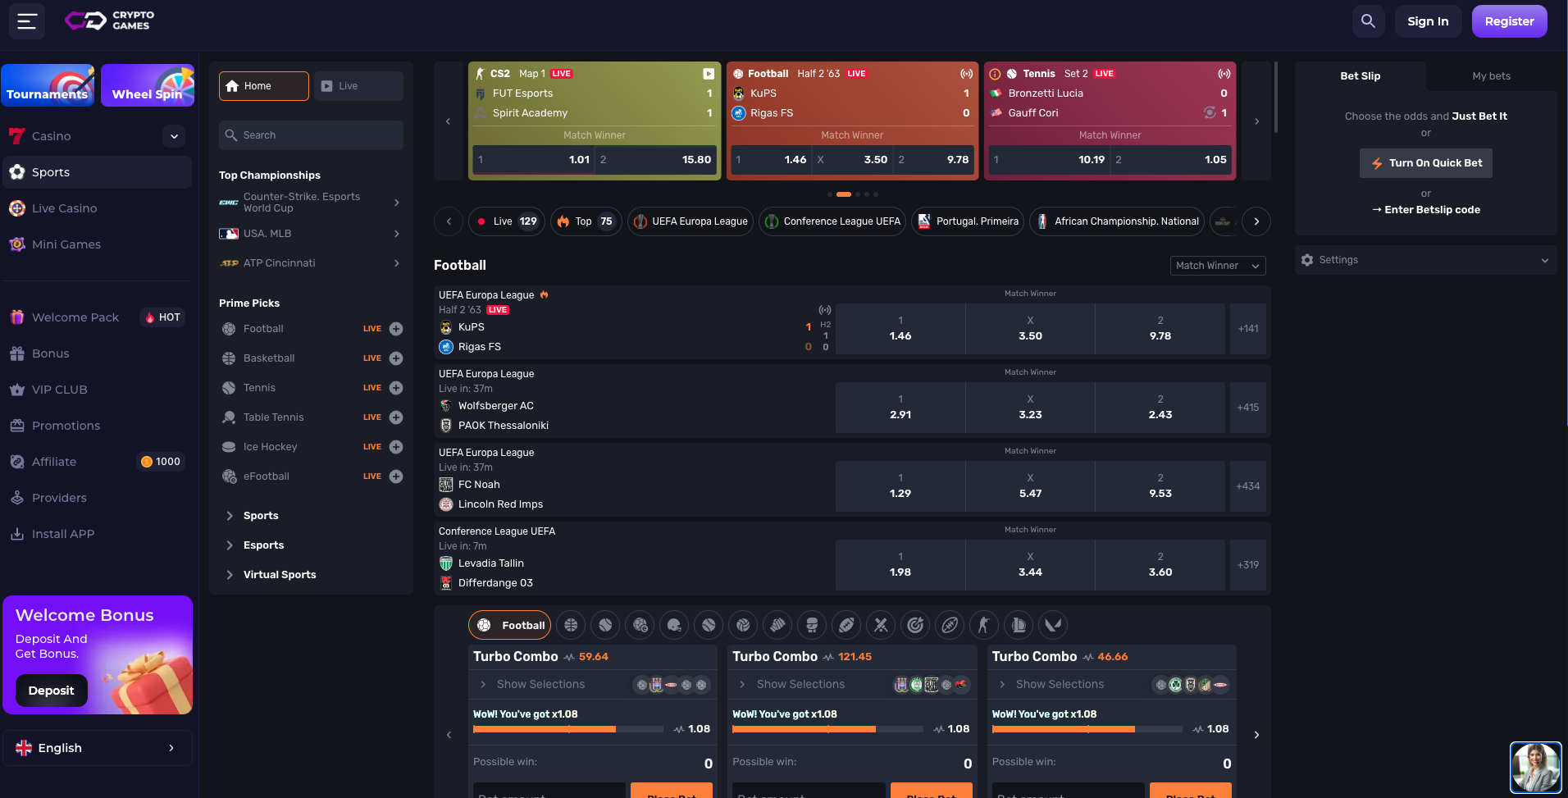Click plus icon next to Ice Hockey

(x=396, y=447)
